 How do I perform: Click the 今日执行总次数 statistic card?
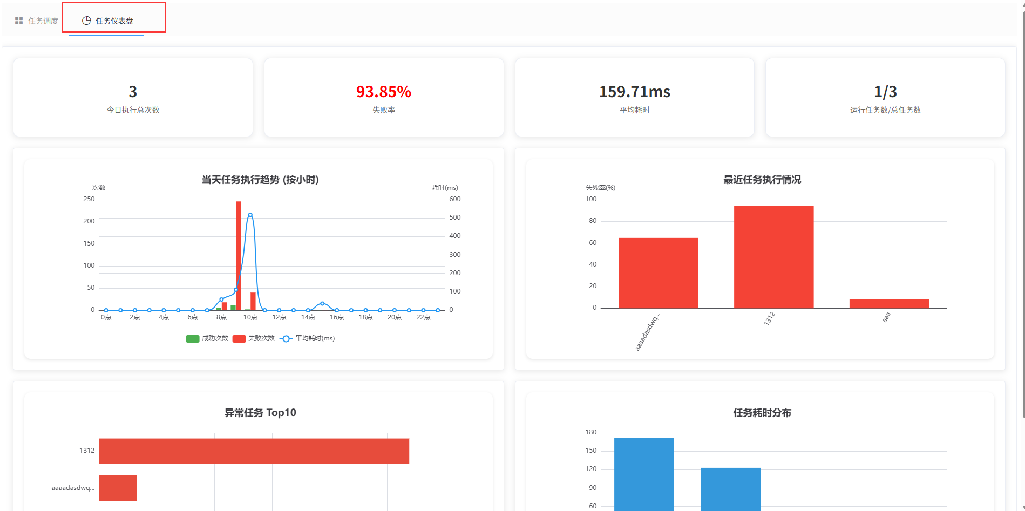(133, 98)
